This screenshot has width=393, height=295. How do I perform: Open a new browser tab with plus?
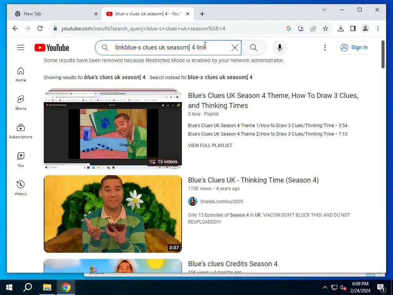pyautogui.click(x=202, y=14)
